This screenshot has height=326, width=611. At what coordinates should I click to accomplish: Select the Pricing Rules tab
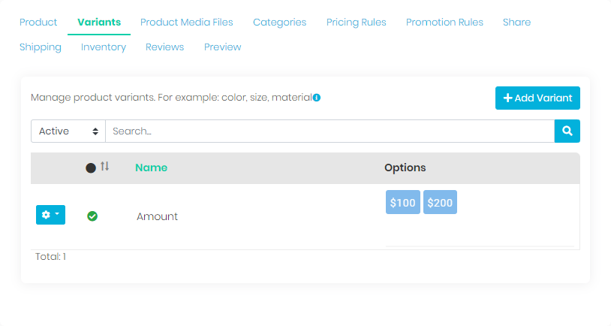click(356, 23)
